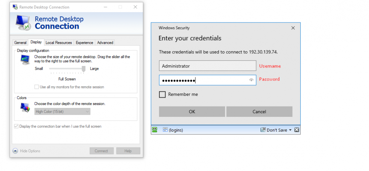Expand the Don't Save dropdown arrow
Image resolution: width=369 pixels, height=171 pixels.
(x=290, y=130)
